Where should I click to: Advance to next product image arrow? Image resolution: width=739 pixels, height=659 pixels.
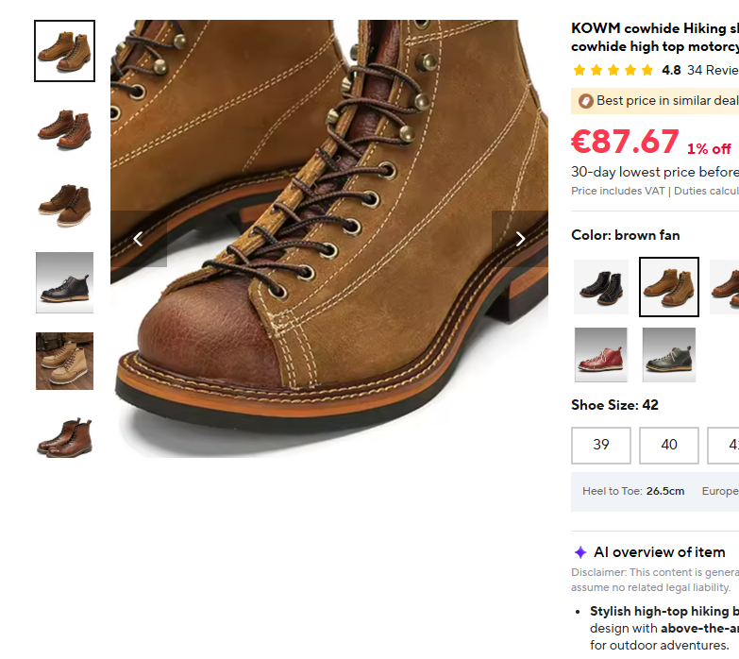(520, 239)
